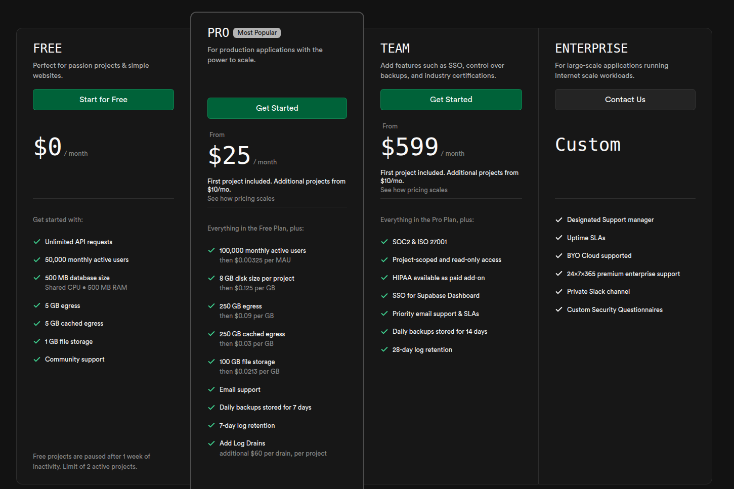Screen dimensions: 734x489
Task: Click checkmark beside Priority email support & SLAs
Action: click(384, 314)
